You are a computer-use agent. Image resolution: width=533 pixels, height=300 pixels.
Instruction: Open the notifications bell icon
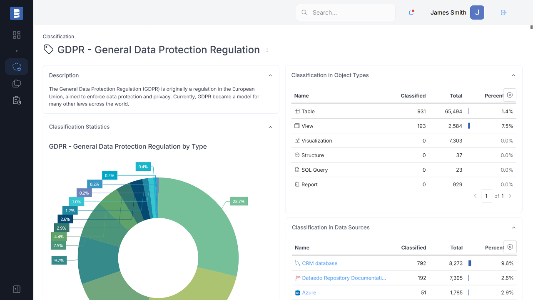point(411,12)
